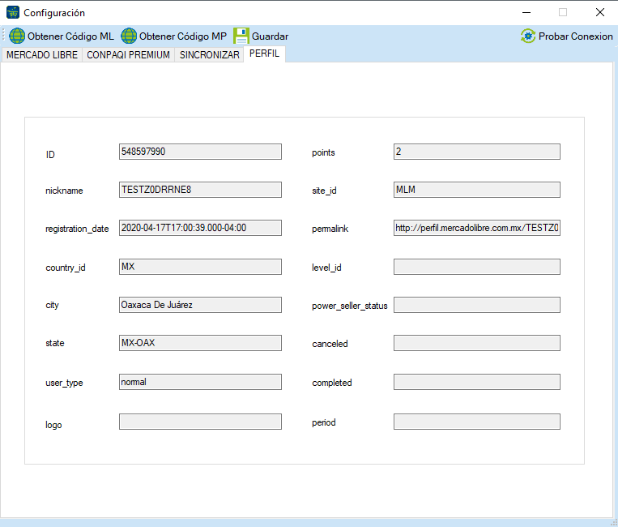Click the nickname label text

pos(64,191)
